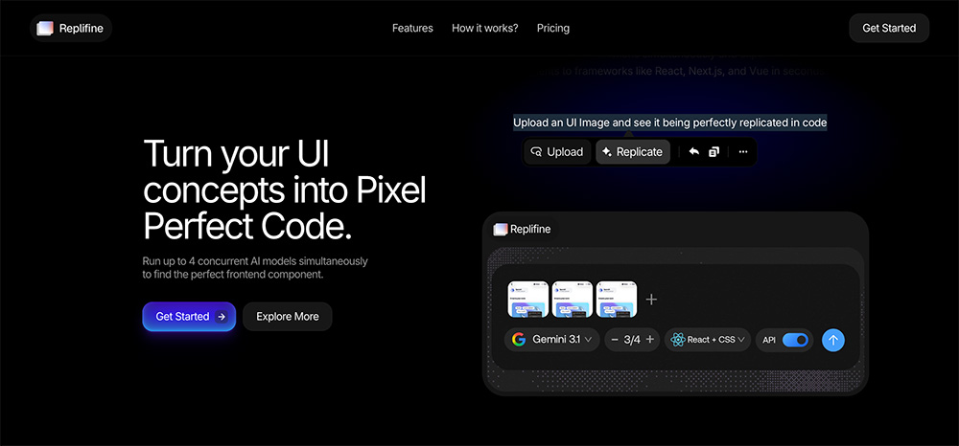The image size is (959, 446).
Task: Click the Replicate button with sparkle icon
Action: pyautogui.click(x=632, y=152)
